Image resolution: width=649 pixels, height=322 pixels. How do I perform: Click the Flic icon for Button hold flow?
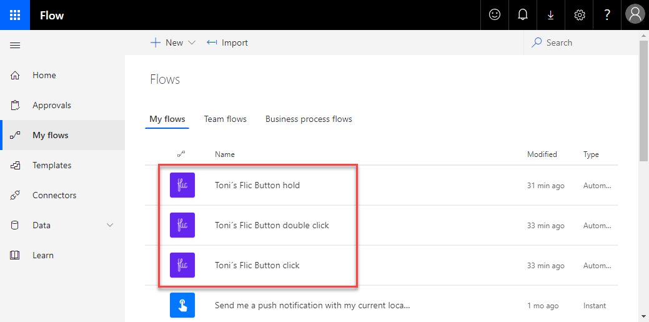tap(182, 185)
